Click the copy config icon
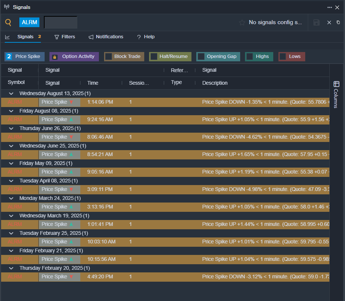This screenshot has width=345, height=301. [x=338, y=23]
